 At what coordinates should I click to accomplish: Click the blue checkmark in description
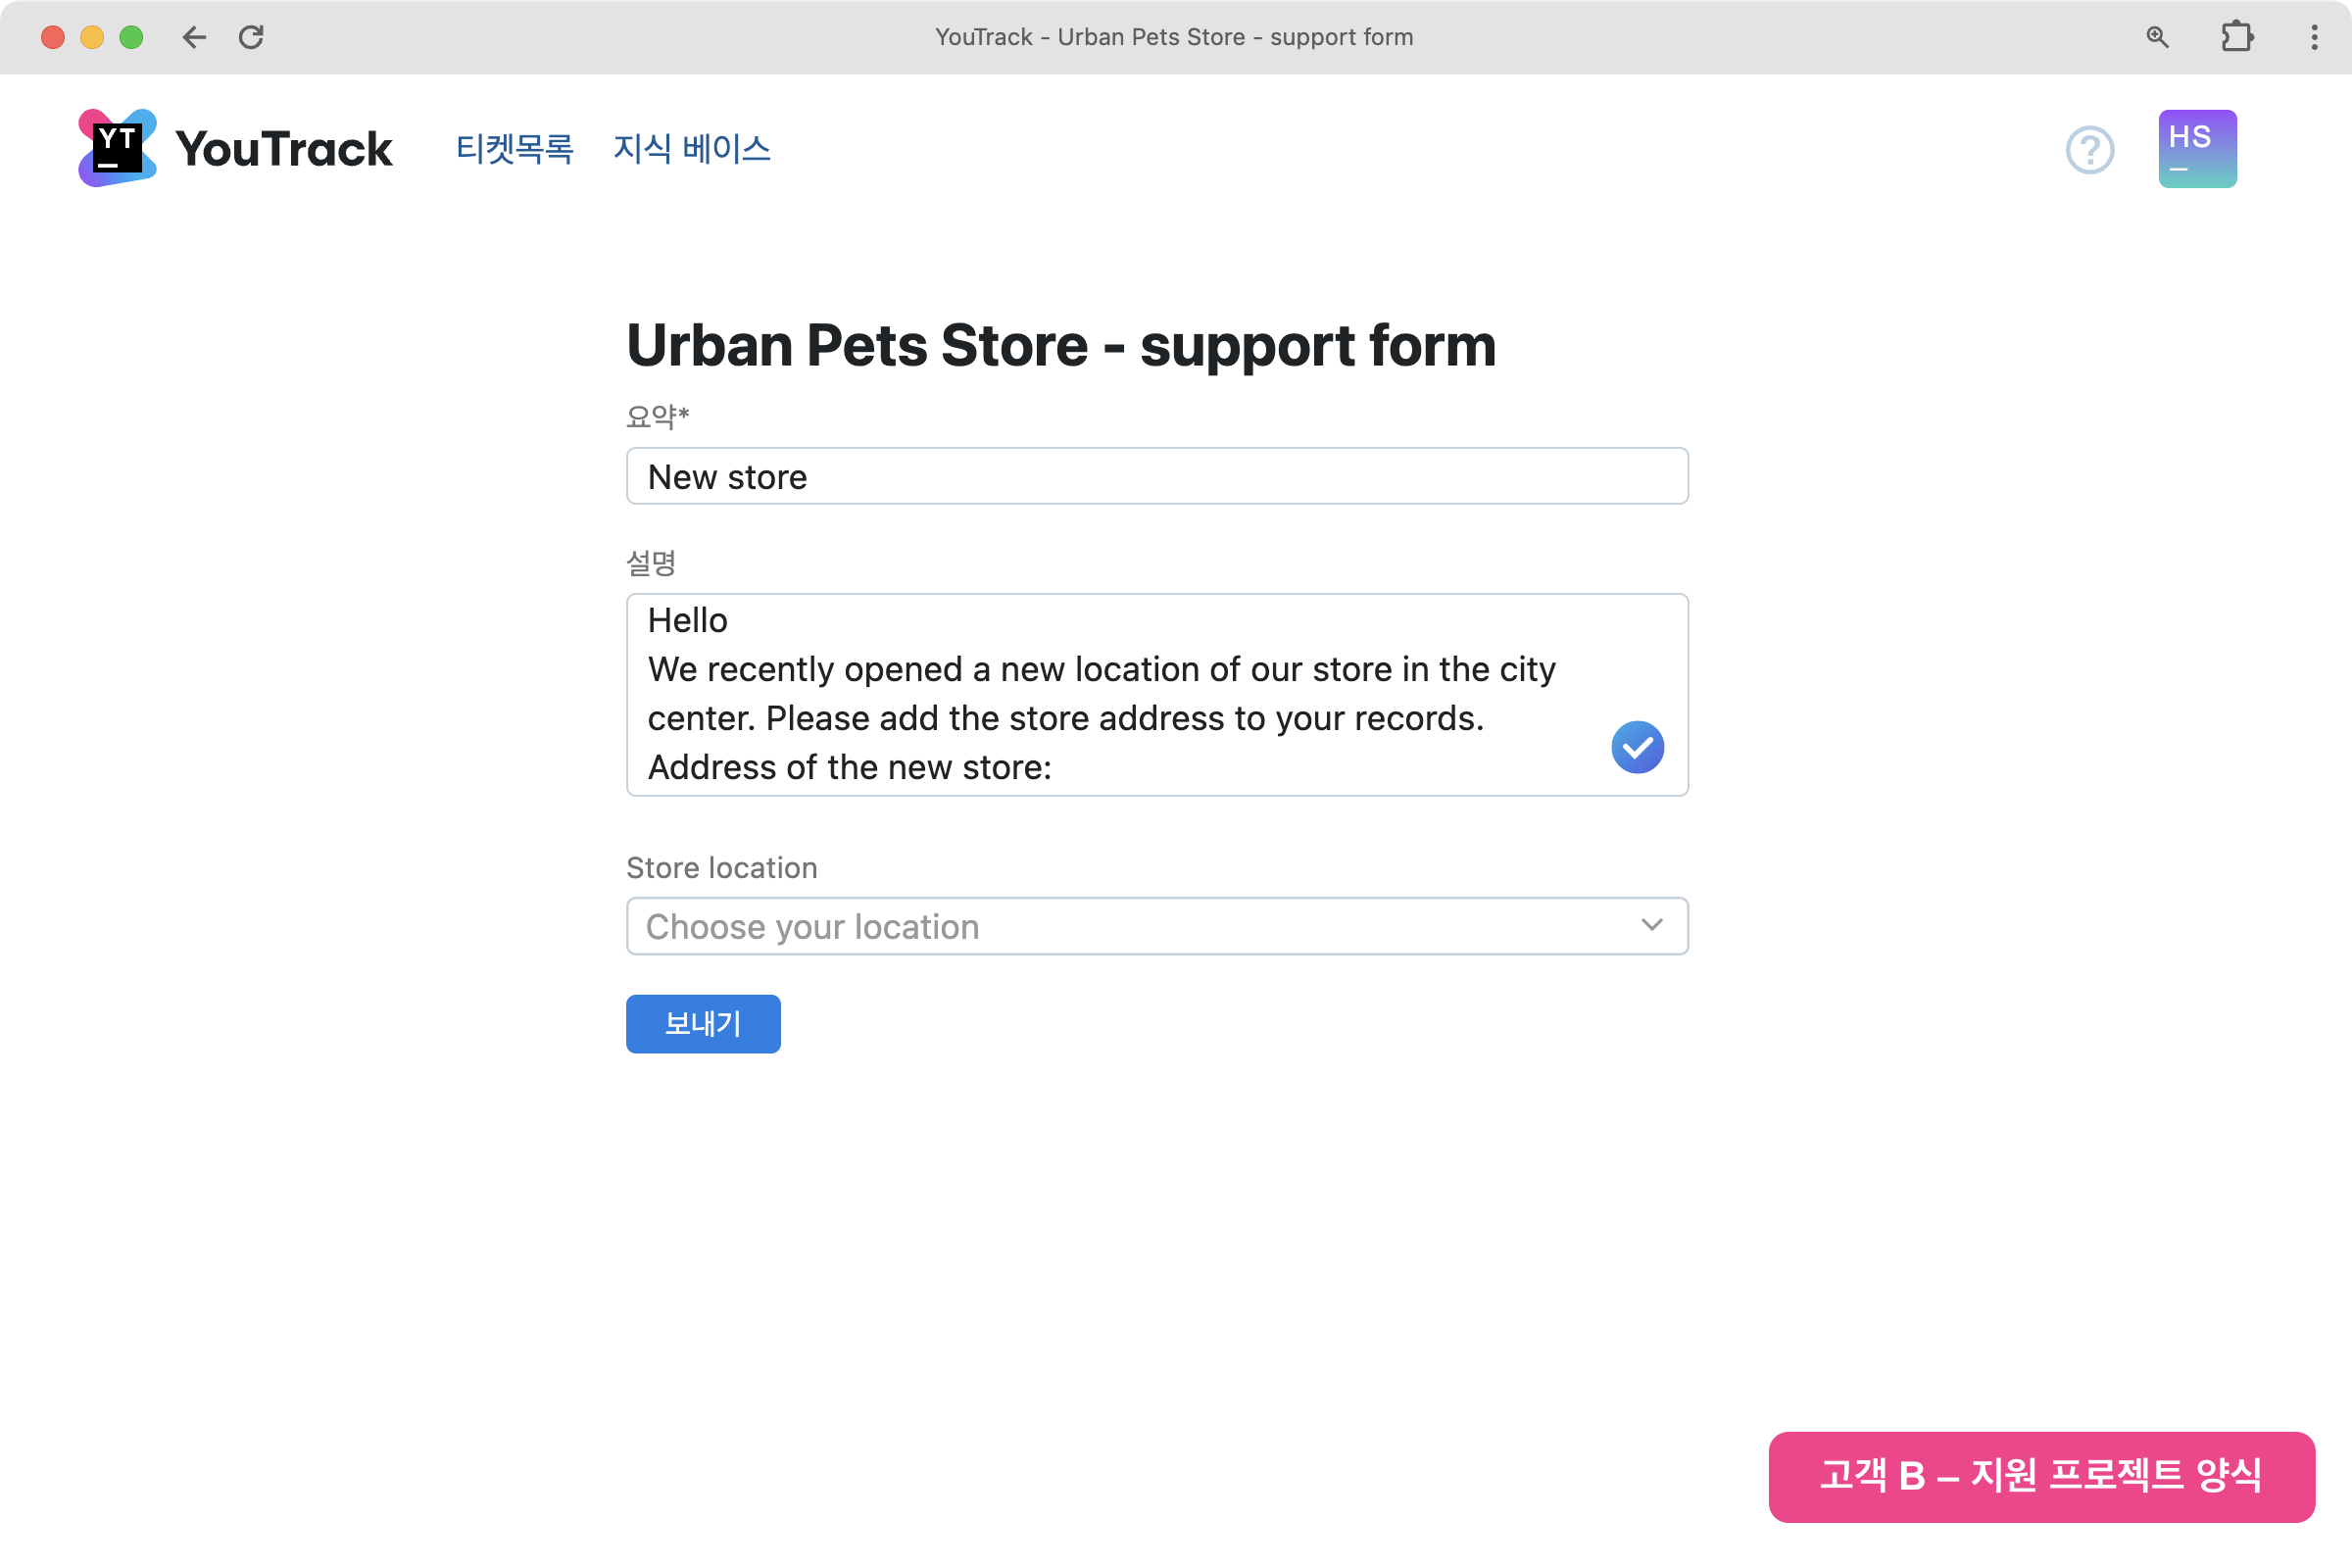click(1637, 747)
